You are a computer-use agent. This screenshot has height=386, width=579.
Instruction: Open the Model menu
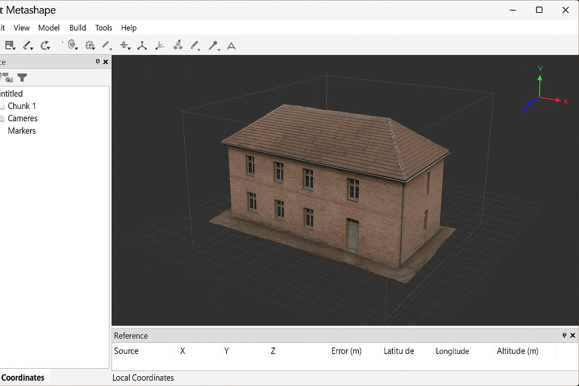[x=49, y=28]
